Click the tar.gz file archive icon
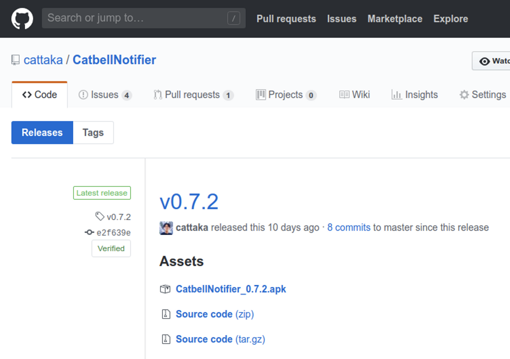This screenshot has width=510, height=359. tap(166, 339)
